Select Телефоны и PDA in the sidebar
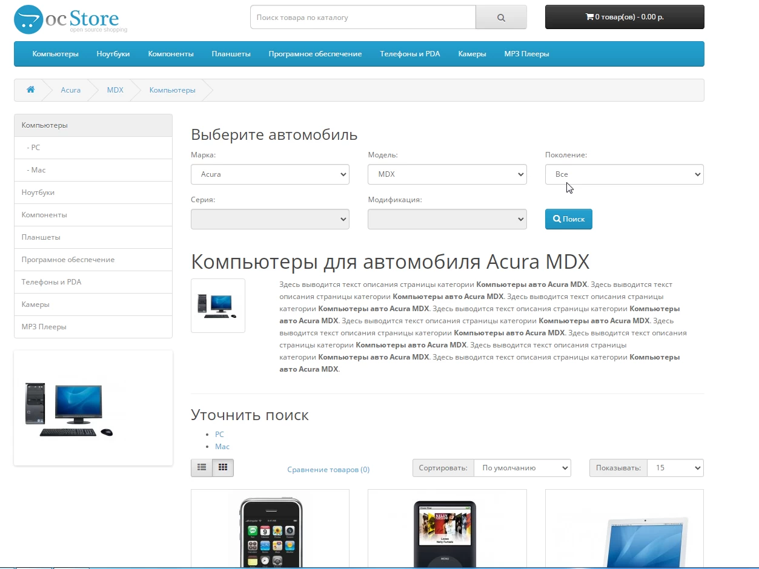The image size is (759, 569). click(93, 282)
